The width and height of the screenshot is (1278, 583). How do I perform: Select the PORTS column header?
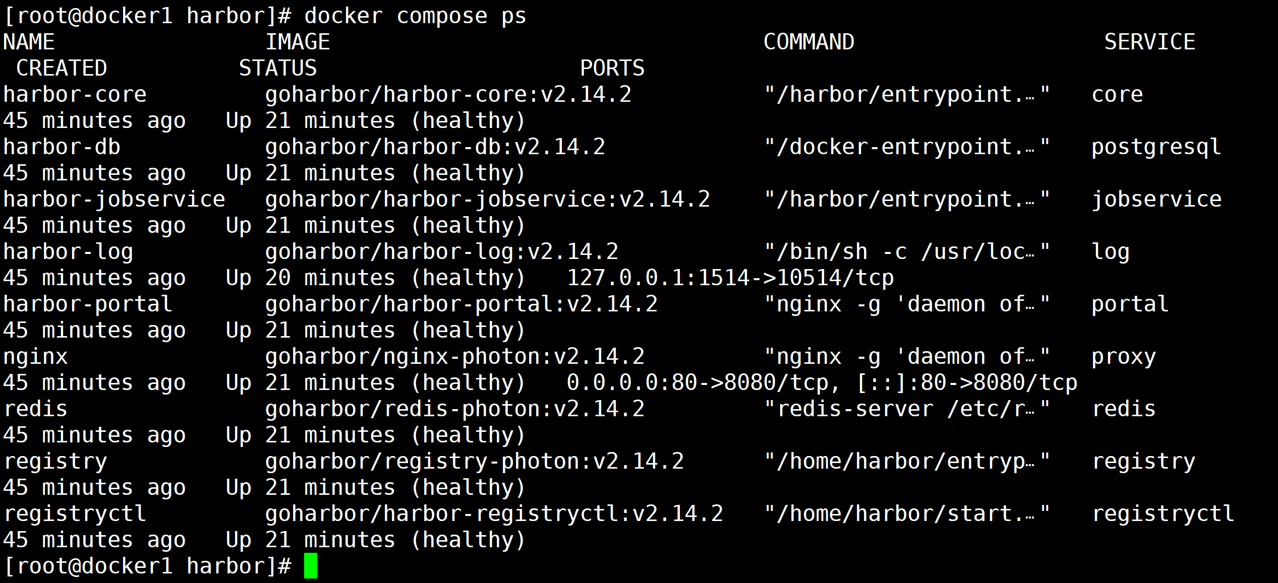pyautogui.click(x=612, y=68)
